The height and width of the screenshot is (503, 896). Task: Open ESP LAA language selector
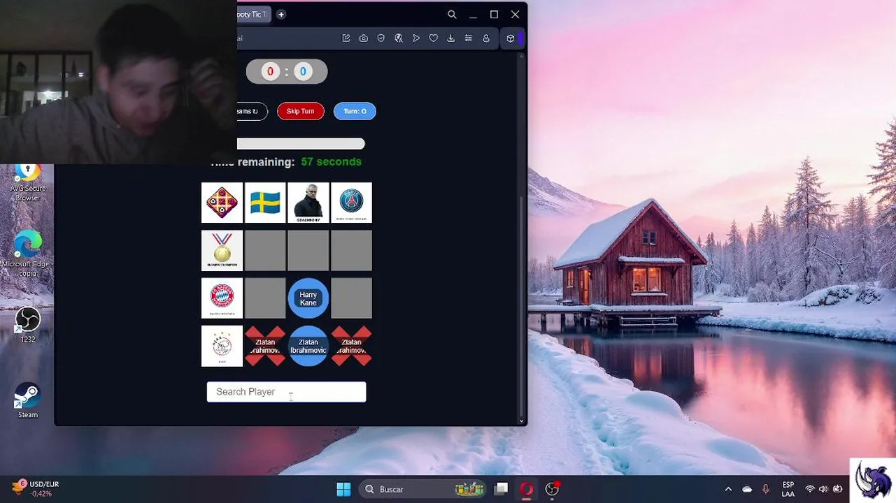pos(788,489)
